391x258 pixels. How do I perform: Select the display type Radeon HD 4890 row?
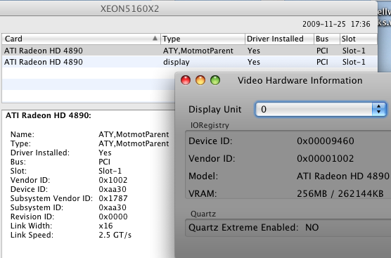[x=189, y=62]
